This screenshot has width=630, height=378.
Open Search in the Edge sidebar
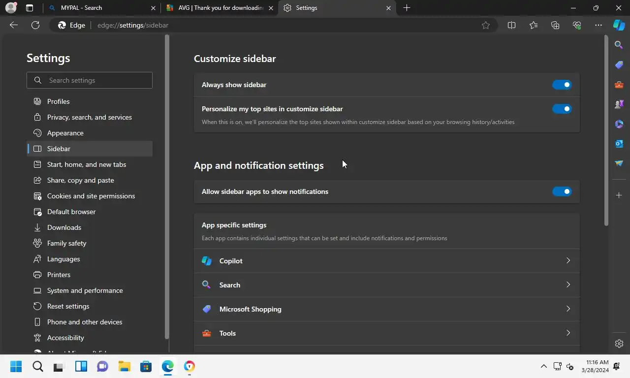click(x=619, y=45)
